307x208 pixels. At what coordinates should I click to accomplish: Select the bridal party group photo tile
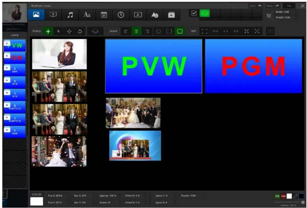pos(133,113)
